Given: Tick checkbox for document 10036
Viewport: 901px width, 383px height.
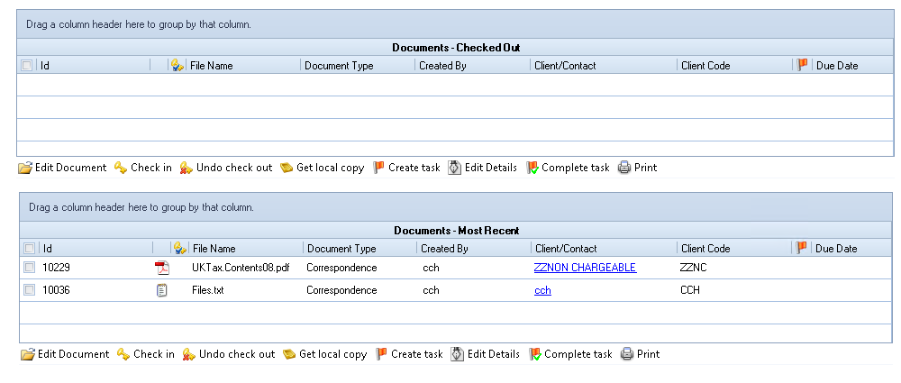Looking at the screenshot, I should (29, 290).
